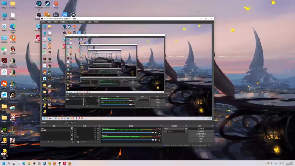Add a new source with the plus icon

[72, 142]
